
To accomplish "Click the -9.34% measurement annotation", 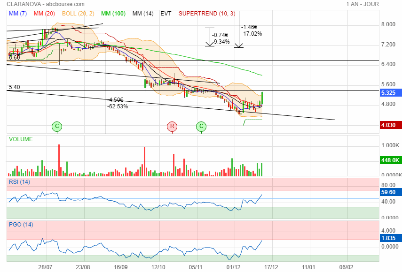I will [x=221, y=42].
